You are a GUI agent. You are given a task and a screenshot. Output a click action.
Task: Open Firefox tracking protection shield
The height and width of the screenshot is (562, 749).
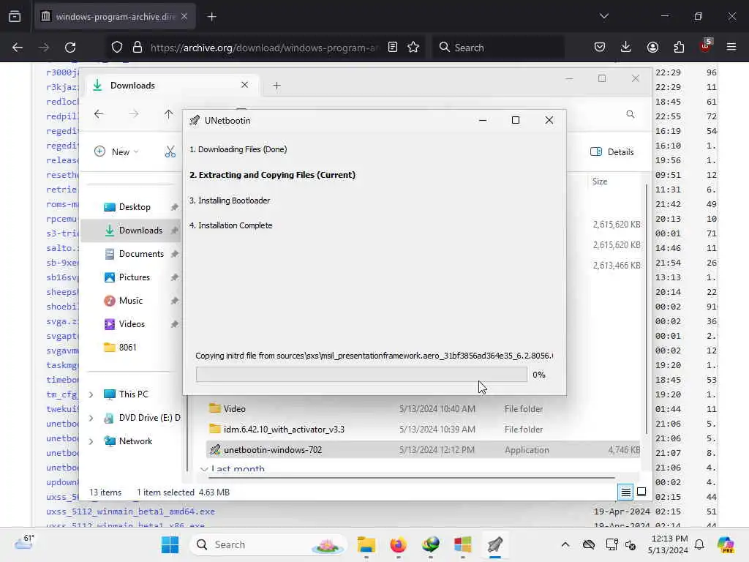pyautogui.click(x=117, y=48)
